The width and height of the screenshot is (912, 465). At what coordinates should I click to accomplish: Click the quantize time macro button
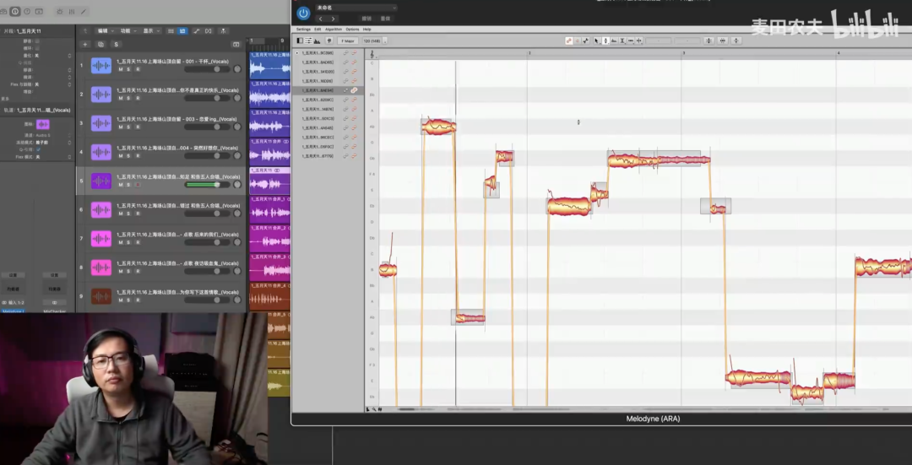[x=722, y=41]
